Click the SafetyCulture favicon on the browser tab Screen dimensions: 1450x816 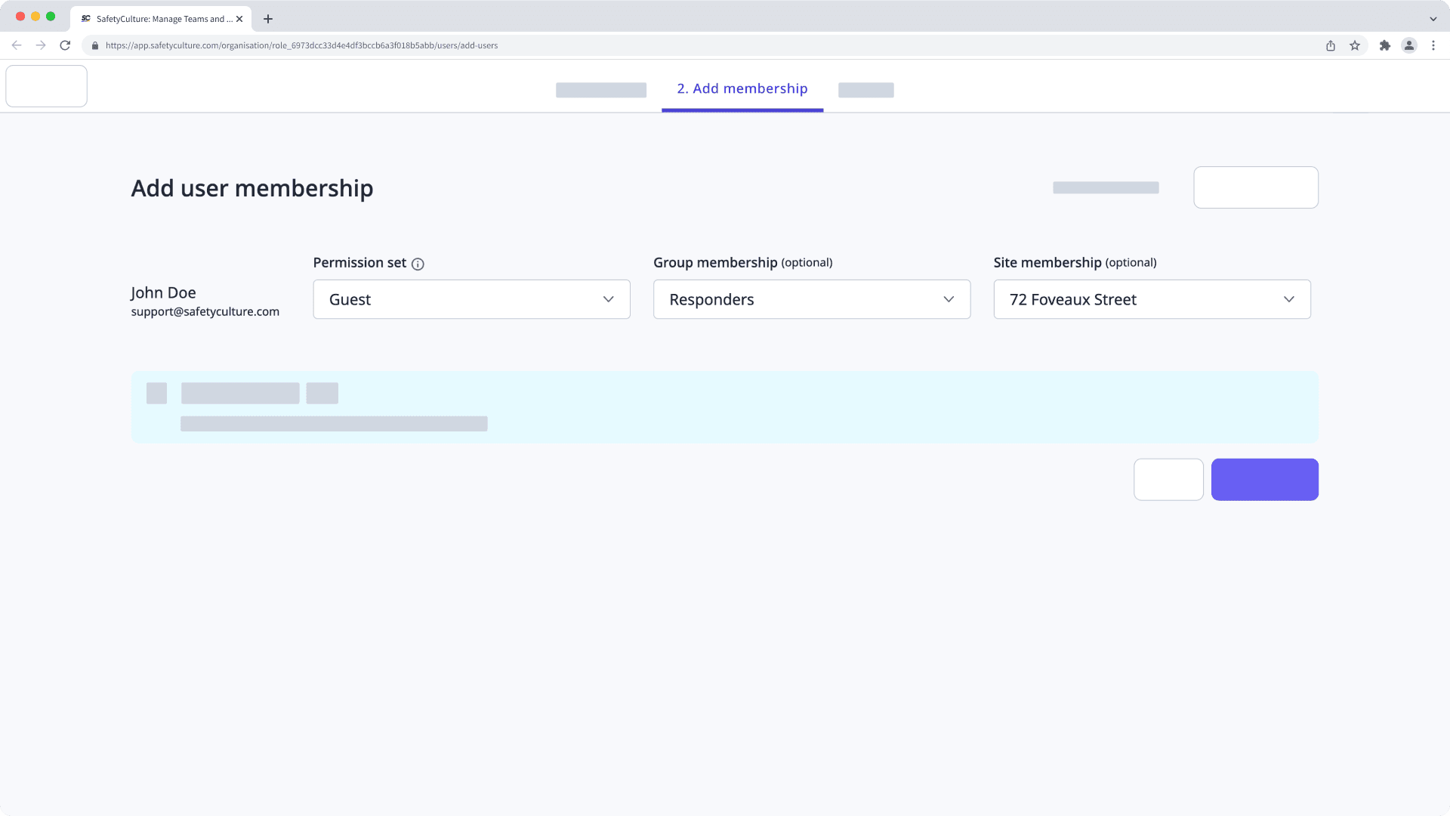click(x=85, y=19)
